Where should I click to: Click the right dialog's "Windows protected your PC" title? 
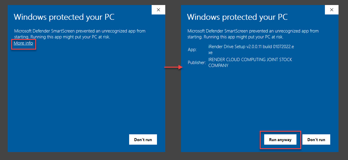[237, 17]
